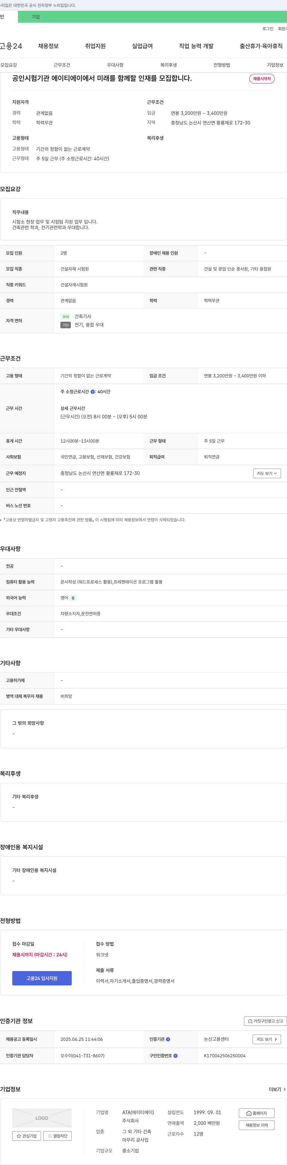This screenshot has width=287, height=1165.
Task: Expand 지도 보기 next to 근무 예정지
Action: click(x=267, y=473)
